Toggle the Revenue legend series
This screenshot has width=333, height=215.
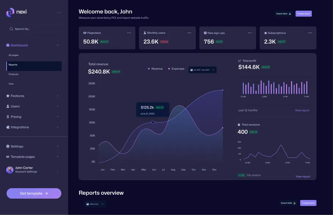[155, 69]
